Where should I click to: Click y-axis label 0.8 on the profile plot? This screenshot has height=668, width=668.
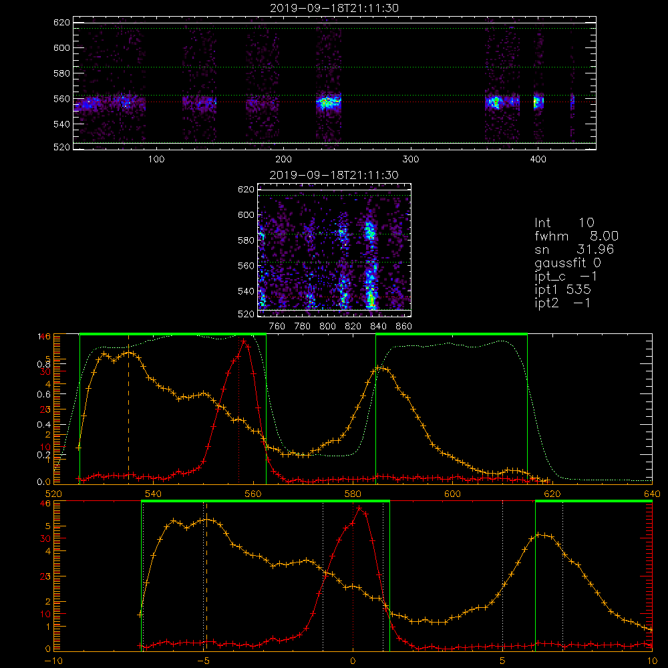tap(44, 364)
